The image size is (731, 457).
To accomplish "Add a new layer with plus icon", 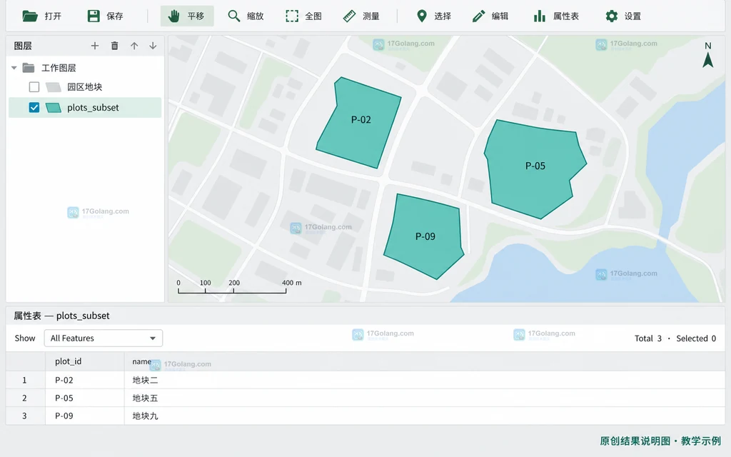I will tap(95, 46).
